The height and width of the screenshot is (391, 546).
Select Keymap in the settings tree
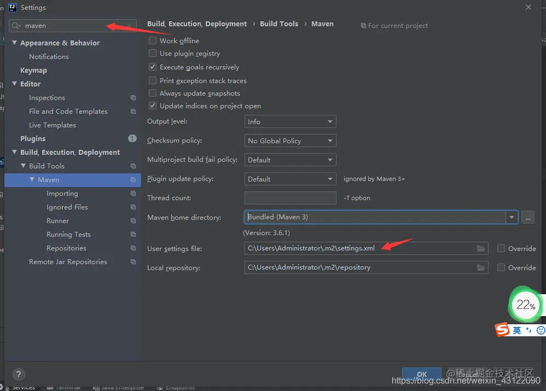[33, 71]
